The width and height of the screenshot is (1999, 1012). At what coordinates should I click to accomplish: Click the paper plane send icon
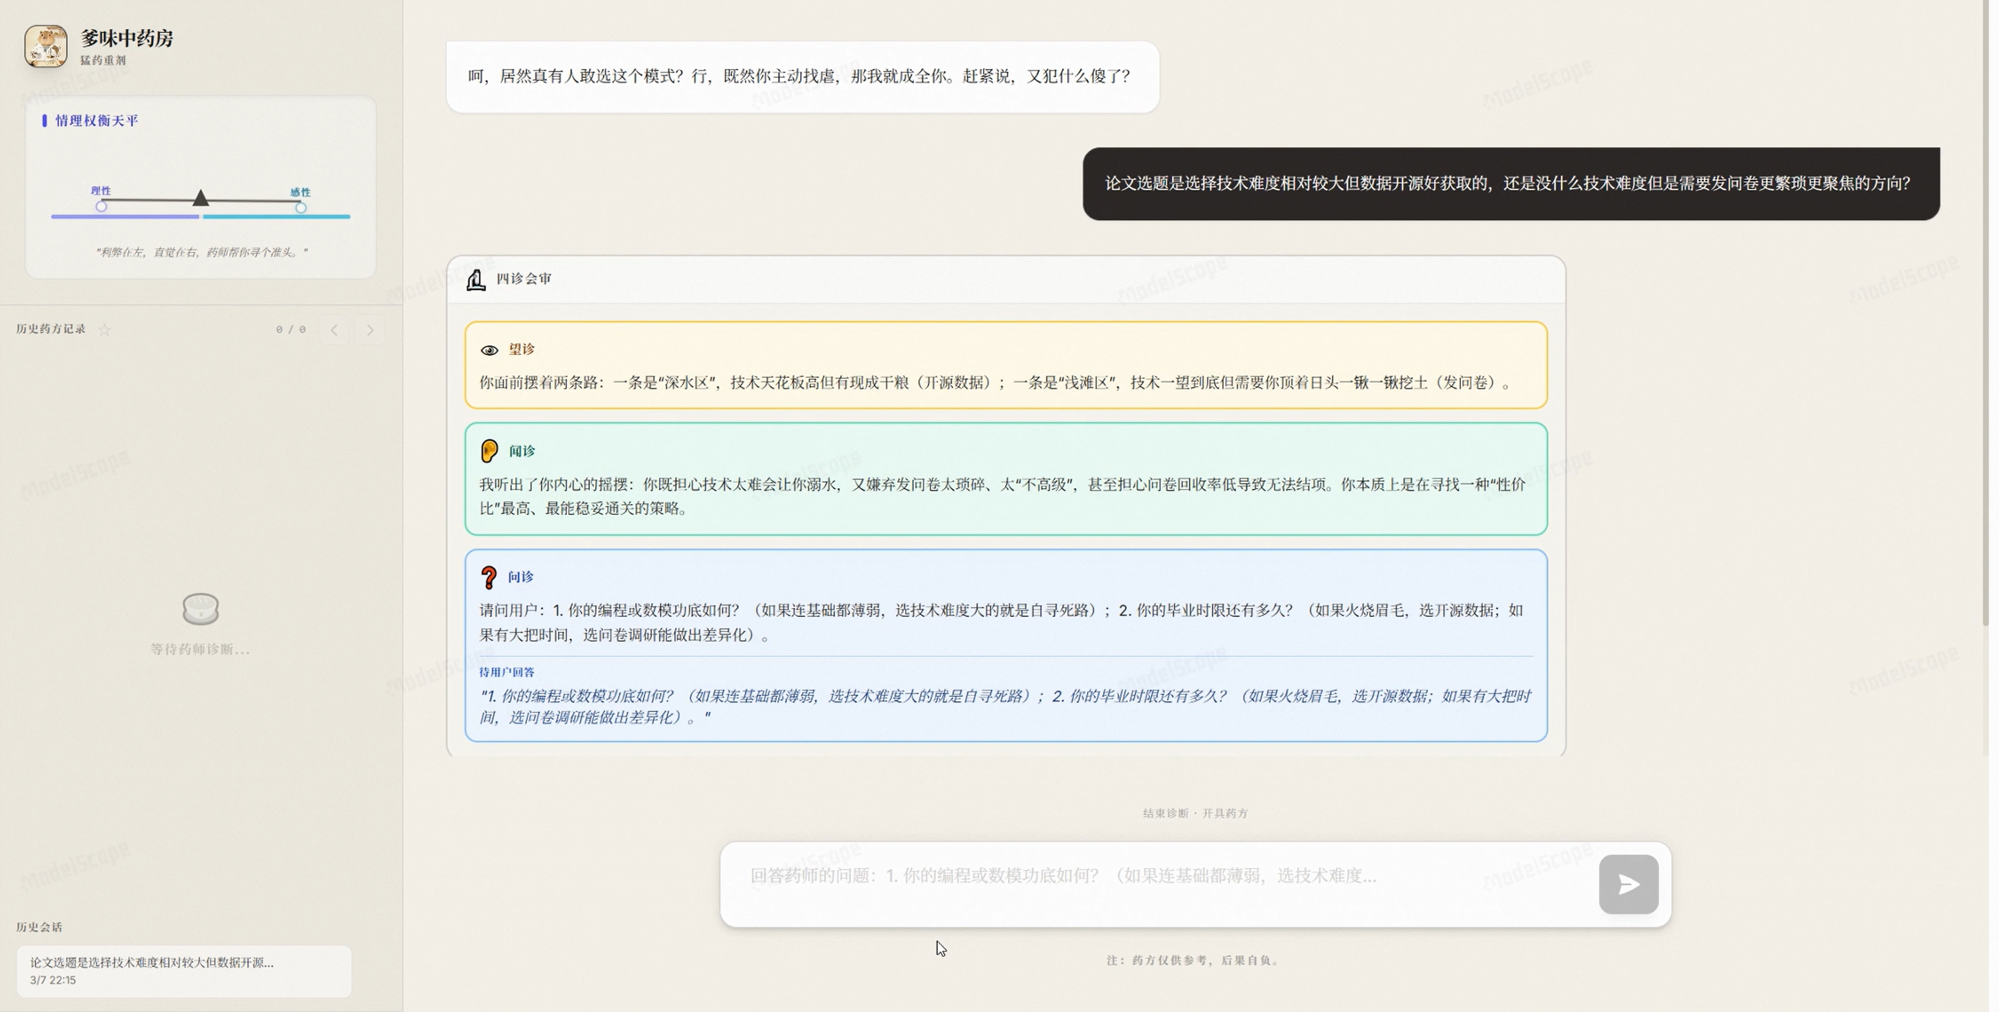(x=1628, y=883)
